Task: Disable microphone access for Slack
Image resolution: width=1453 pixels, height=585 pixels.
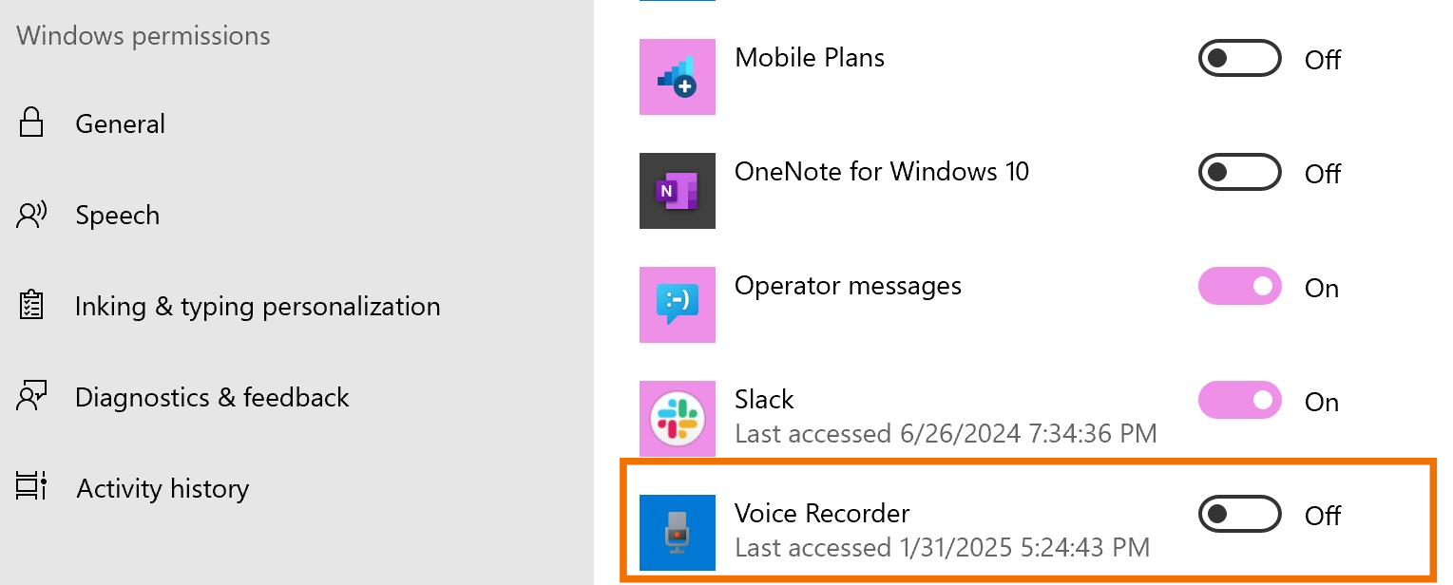Action: [1239, 400]
